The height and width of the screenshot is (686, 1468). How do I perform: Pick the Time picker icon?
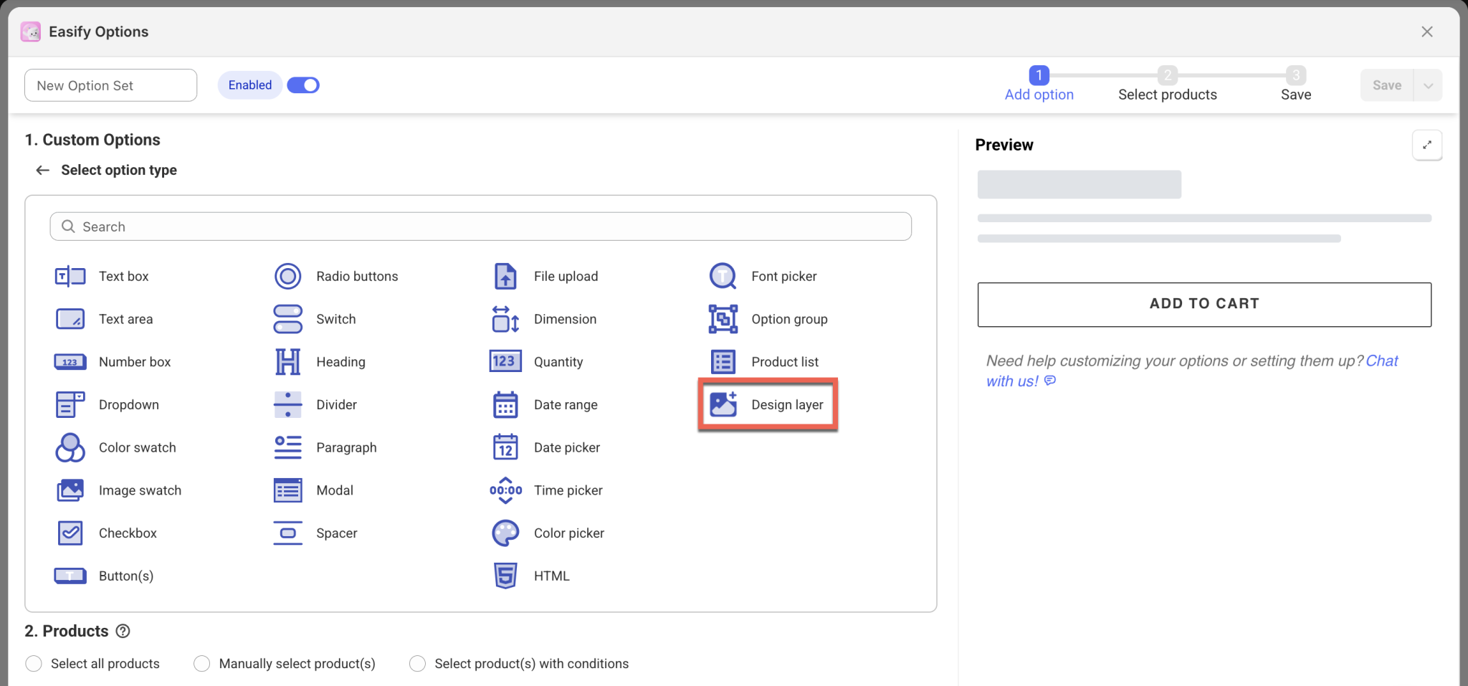(x=505, y=490)
